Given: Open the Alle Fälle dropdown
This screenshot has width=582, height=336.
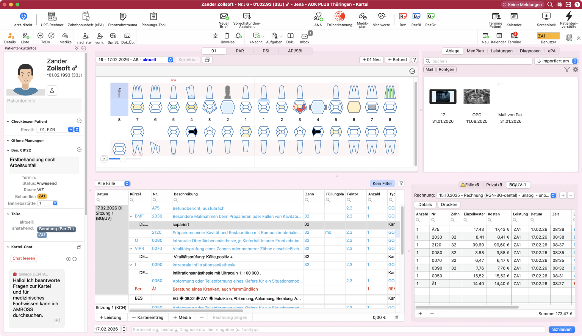Looking at the screenshot, I should [x=113, y=183].
